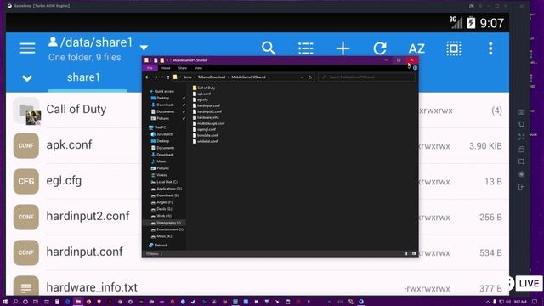Open Cortana circle on taskbar
544x306 pixels.
pyautogui.click(x=25, y=302)
